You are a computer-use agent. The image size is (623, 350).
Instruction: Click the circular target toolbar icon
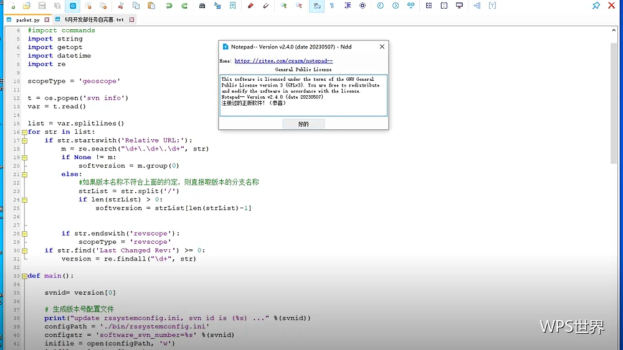[363, 6]
